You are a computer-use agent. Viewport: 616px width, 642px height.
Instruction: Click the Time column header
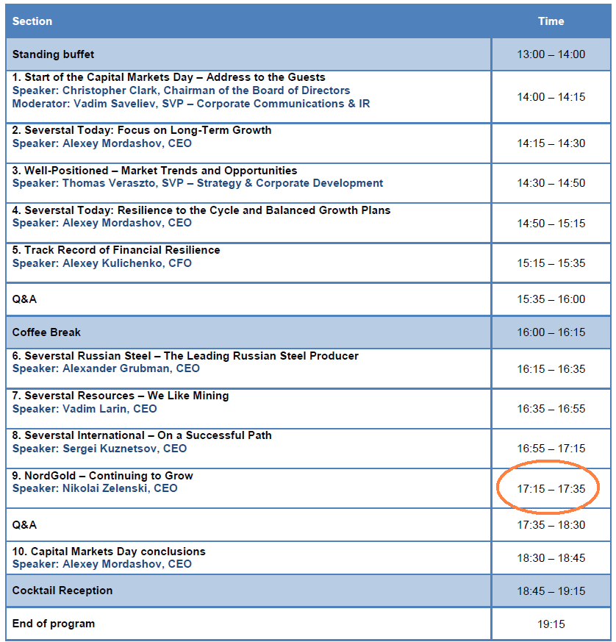pyautogui.click(x=551, y=21)
